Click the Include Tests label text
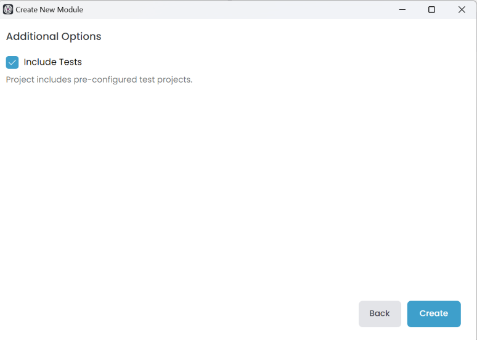This screenshot has width=477, height=340. 52,62
